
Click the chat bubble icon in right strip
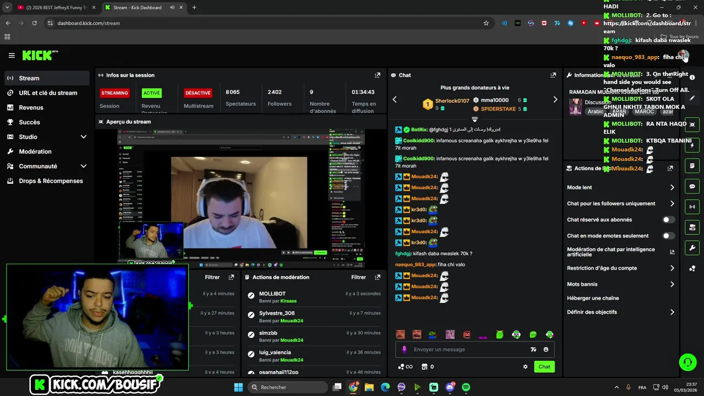(x=692, y=186)
